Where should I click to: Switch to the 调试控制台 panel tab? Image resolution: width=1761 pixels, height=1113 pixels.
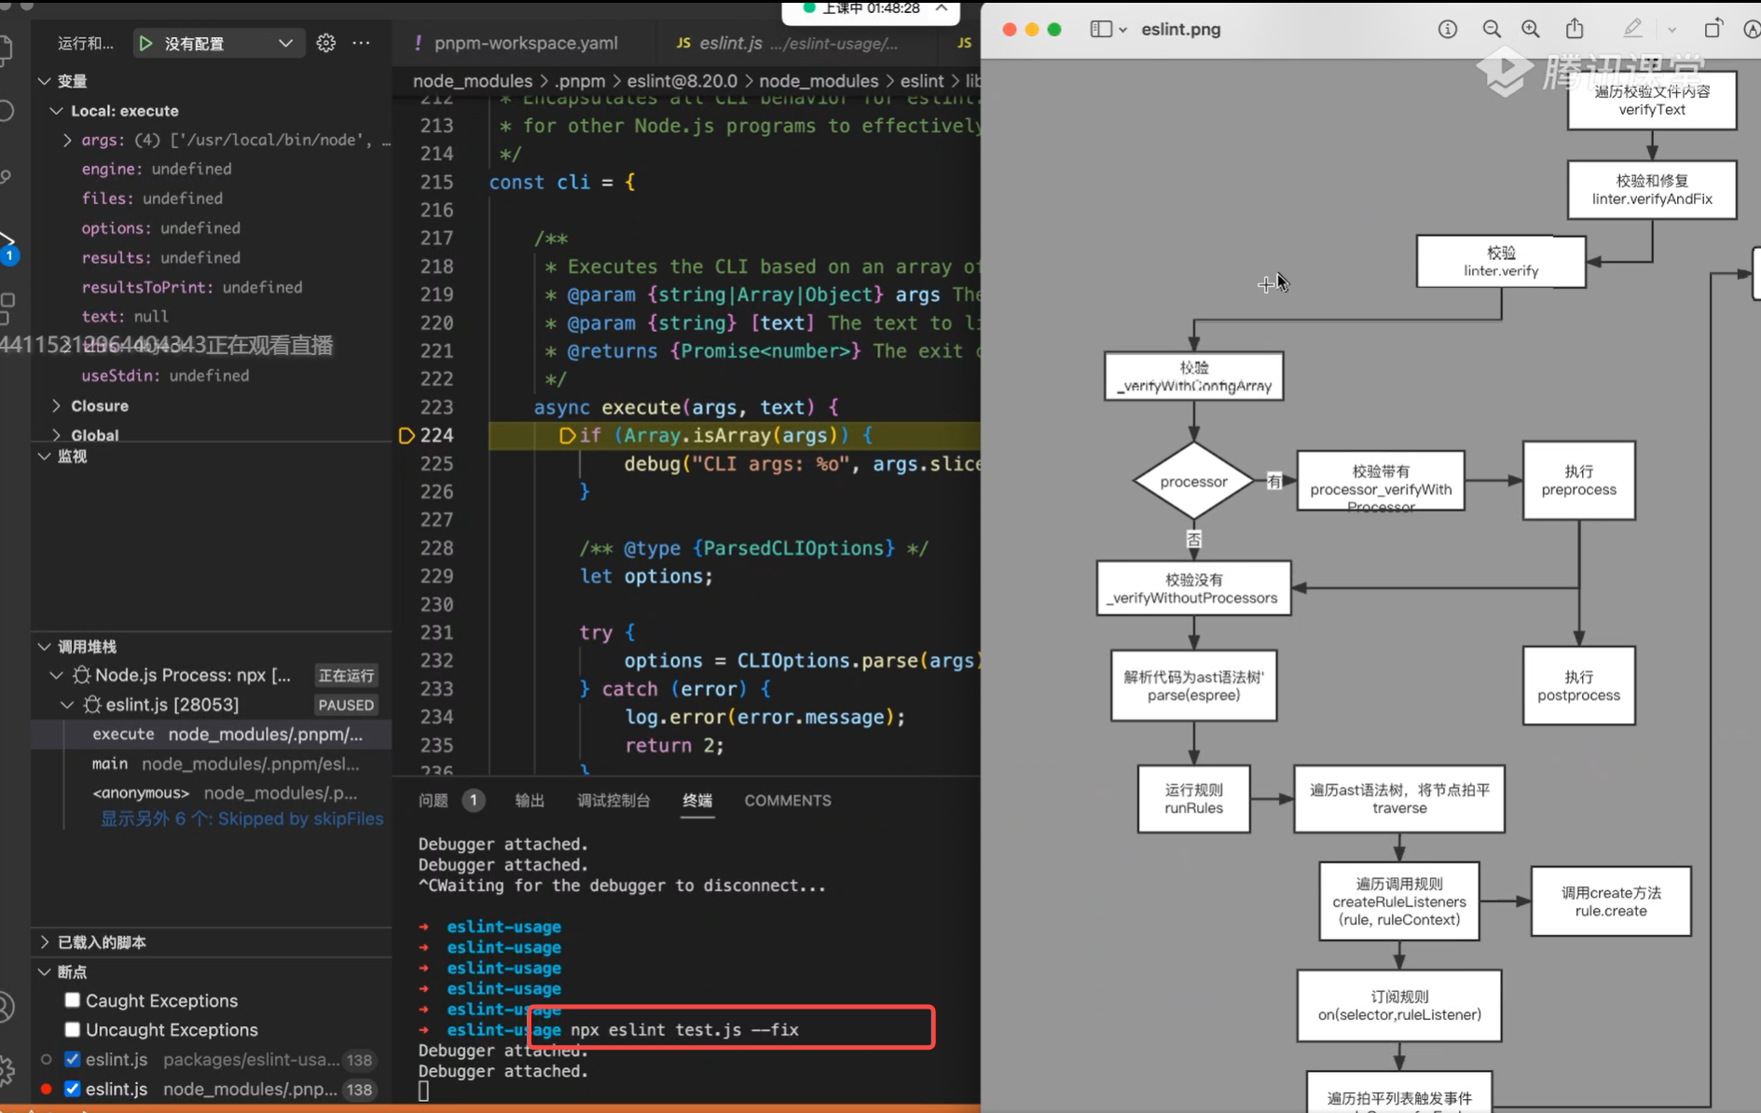point(612,800)
